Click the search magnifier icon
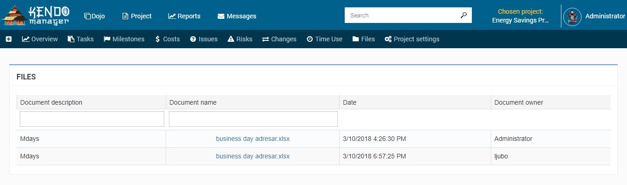Image resolution: width=627 pixels, height=185 pixels. coord(464,15)
